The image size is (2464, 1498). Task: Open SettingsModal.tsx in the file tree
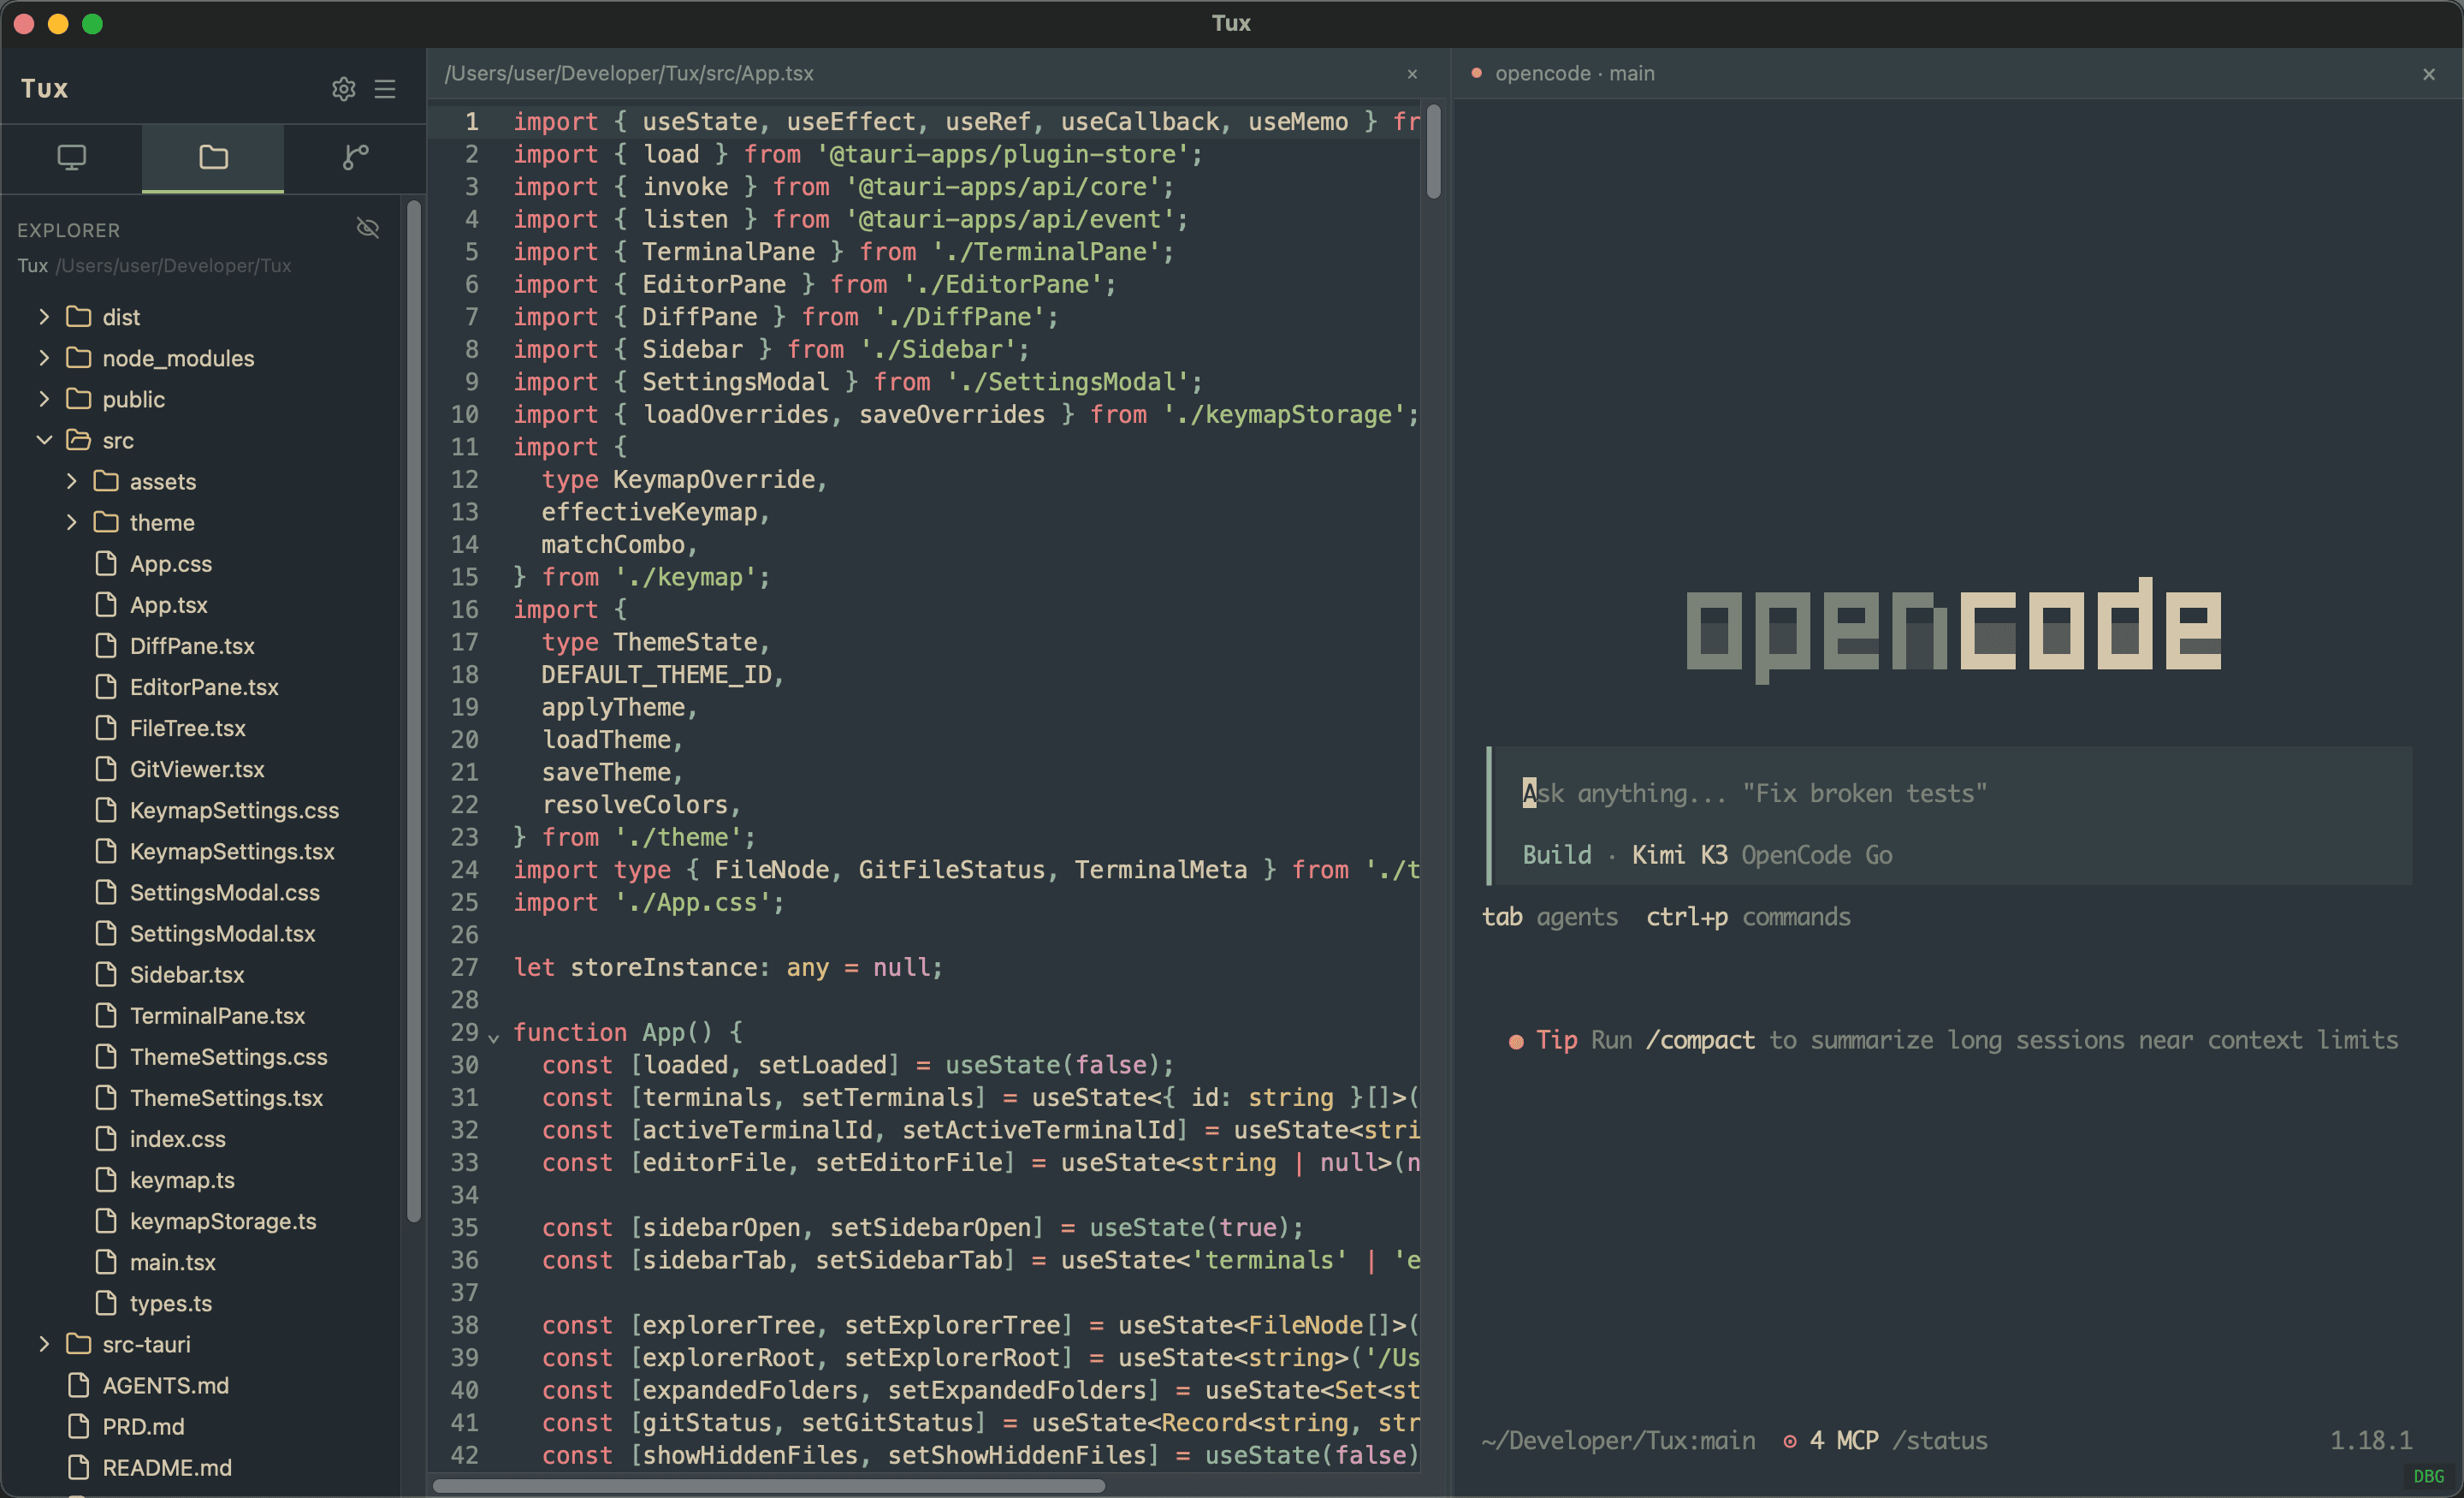(222, 933)
